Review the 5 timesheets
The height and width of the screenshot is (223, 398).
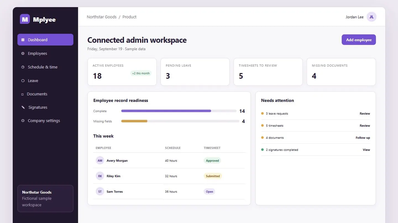[x=365, y=126]
